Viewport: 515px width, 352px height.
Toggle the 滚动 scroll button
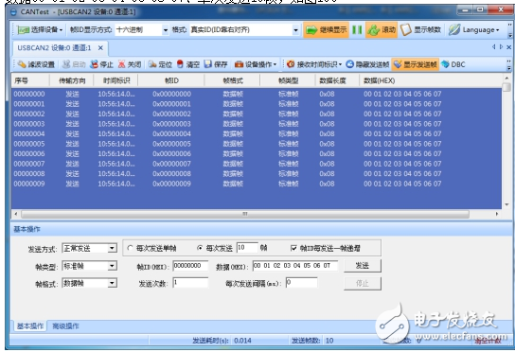point(382,30)
